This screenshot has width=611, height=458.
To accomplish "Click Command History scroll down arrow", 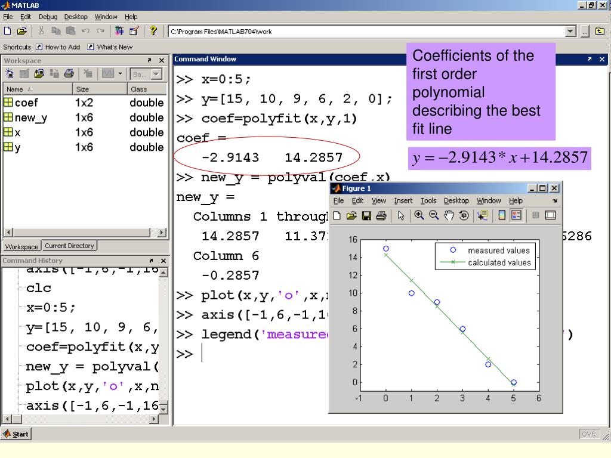I will point(163,409).
